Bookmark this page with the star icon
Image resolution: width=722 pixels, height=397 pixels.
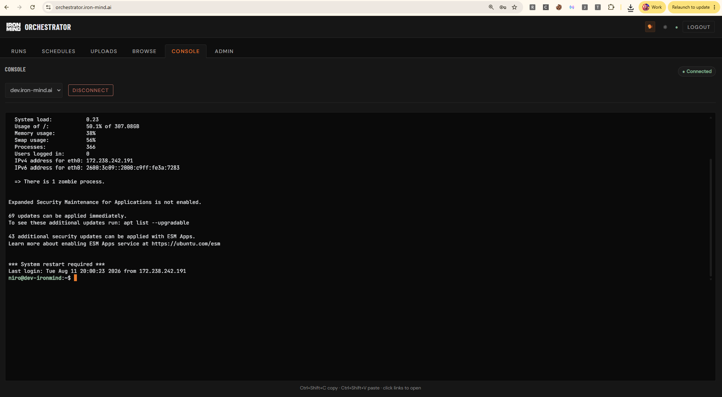514,7
